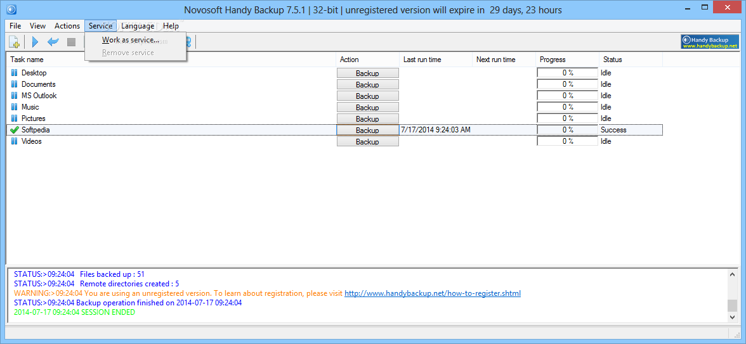Click the 7/17/2014 9:24:03 AM run time
This screenshot has height=344, width=746.
click(x=436, y=130)
